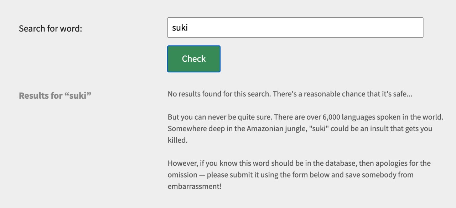Click the quoted "suki" in the jungle sentence
This screenshot has width=456, height=208.
click(x=318, y=128)
